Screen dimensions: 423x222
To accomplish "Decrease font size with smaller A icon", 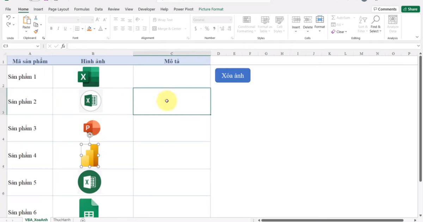I will pos(105,20).
